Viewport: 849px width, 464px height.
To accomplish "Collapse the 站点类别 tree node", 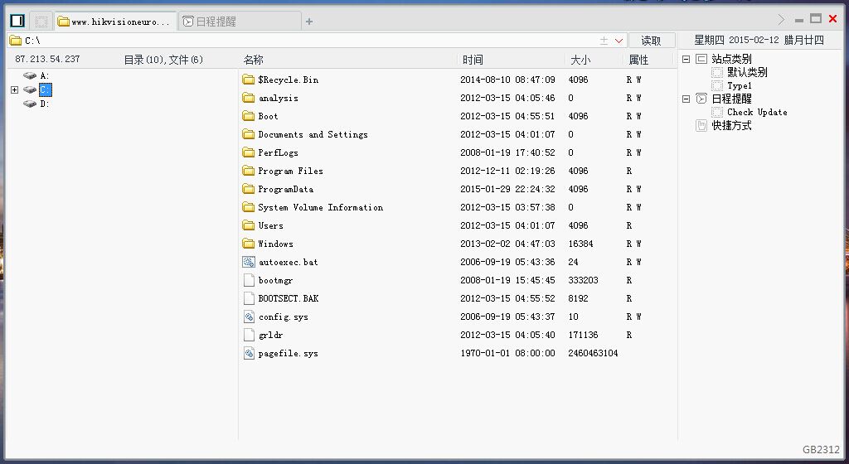I will pos(686,59).
